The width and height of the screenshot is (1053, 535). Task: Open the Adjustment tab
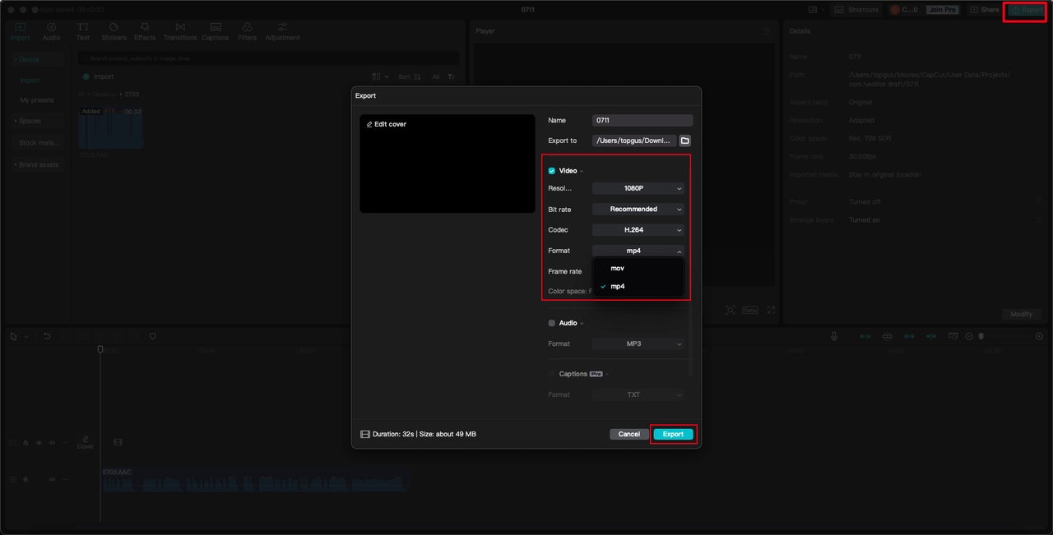click(282, 32)
